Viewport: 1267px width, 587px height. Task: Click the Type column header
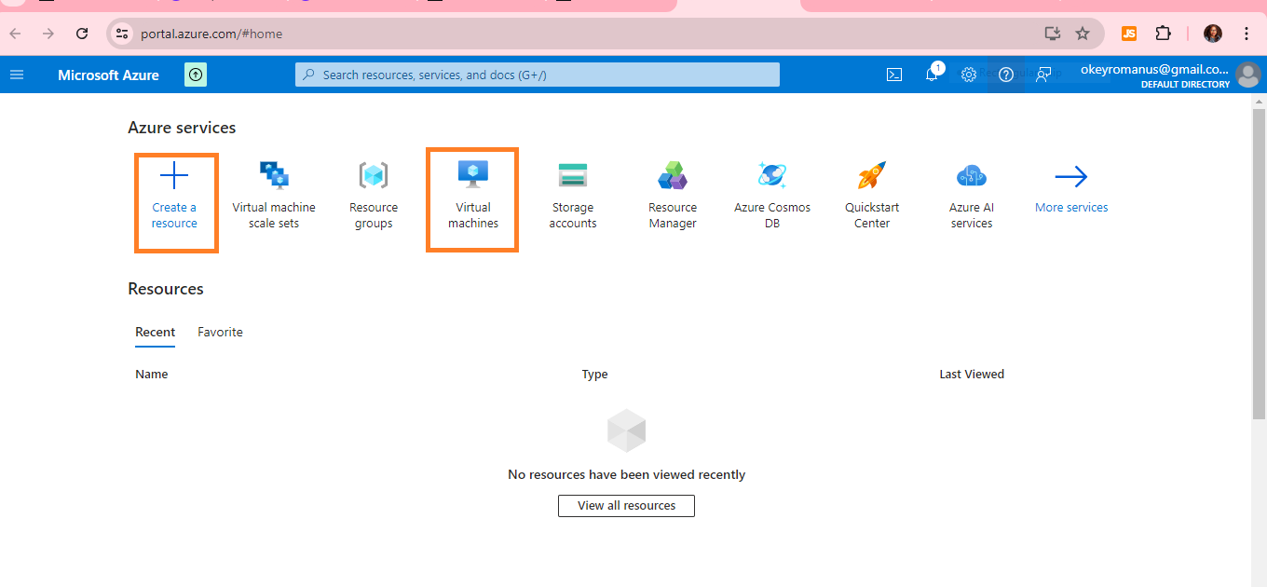594,375
